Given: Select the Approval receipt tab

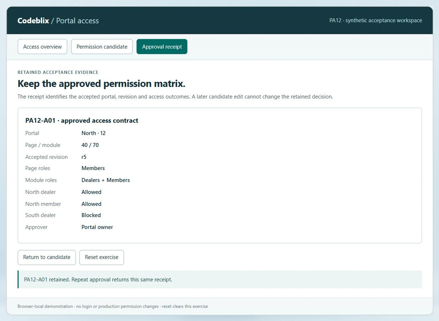Looking at the screenshot, I should [x=162, y=47].
